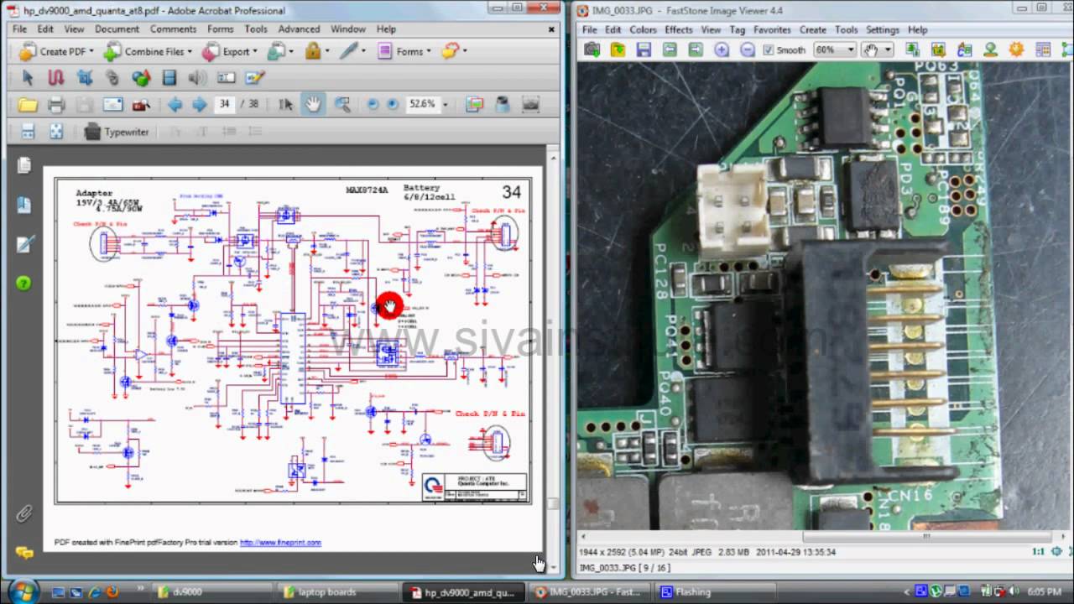Go to next page with blue right arrow
The height and width of the screenshot is (604, 1074).
click(200, 105)
